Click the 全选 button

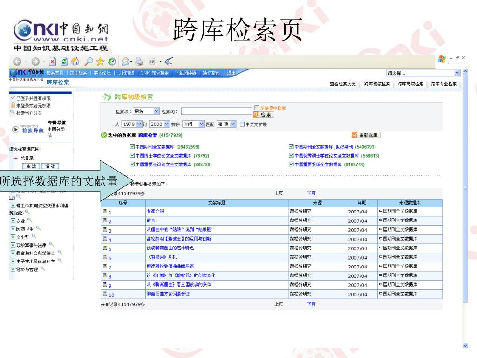(x=31, y=166)
